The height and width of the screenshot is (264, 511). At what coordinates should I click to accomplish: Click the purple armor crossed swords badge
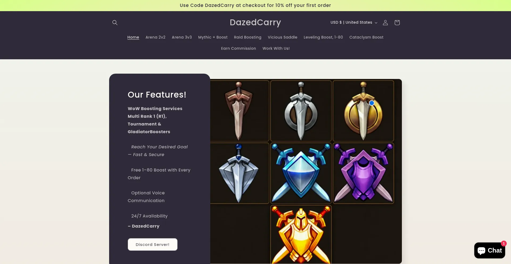[363, 173]
